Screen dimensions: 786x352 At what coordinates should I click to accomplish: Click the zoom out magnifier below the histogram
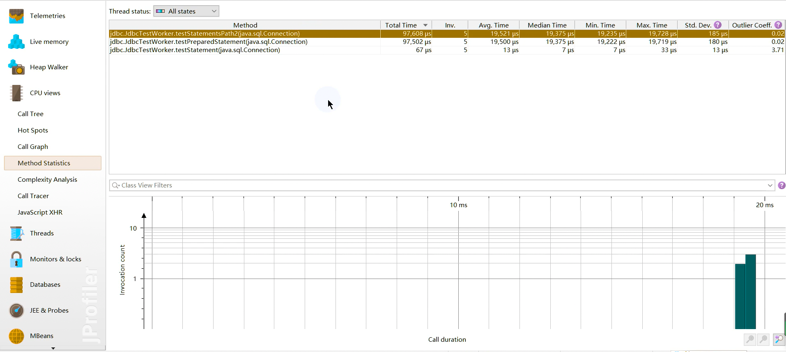(764, 339)
